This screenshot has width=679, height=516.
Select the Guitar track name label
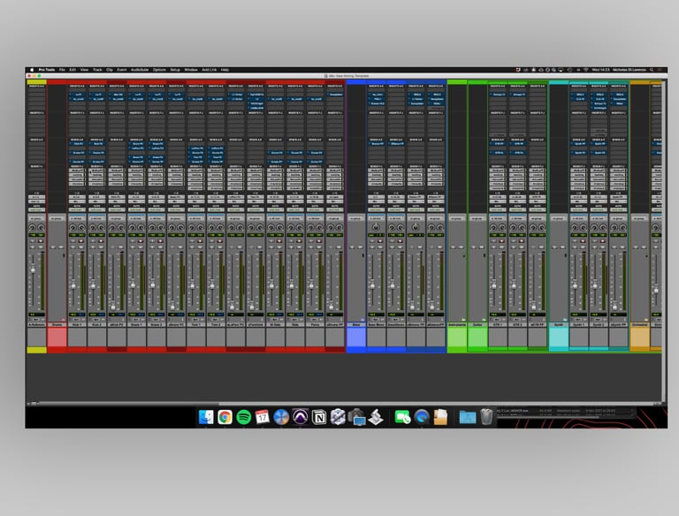(x=477, y=324)
